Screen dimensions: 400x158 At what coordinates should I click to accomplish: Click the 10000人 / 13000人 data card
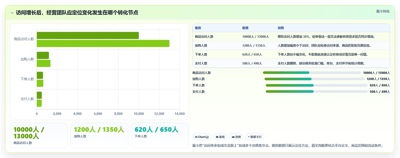[x=39, y=135]
